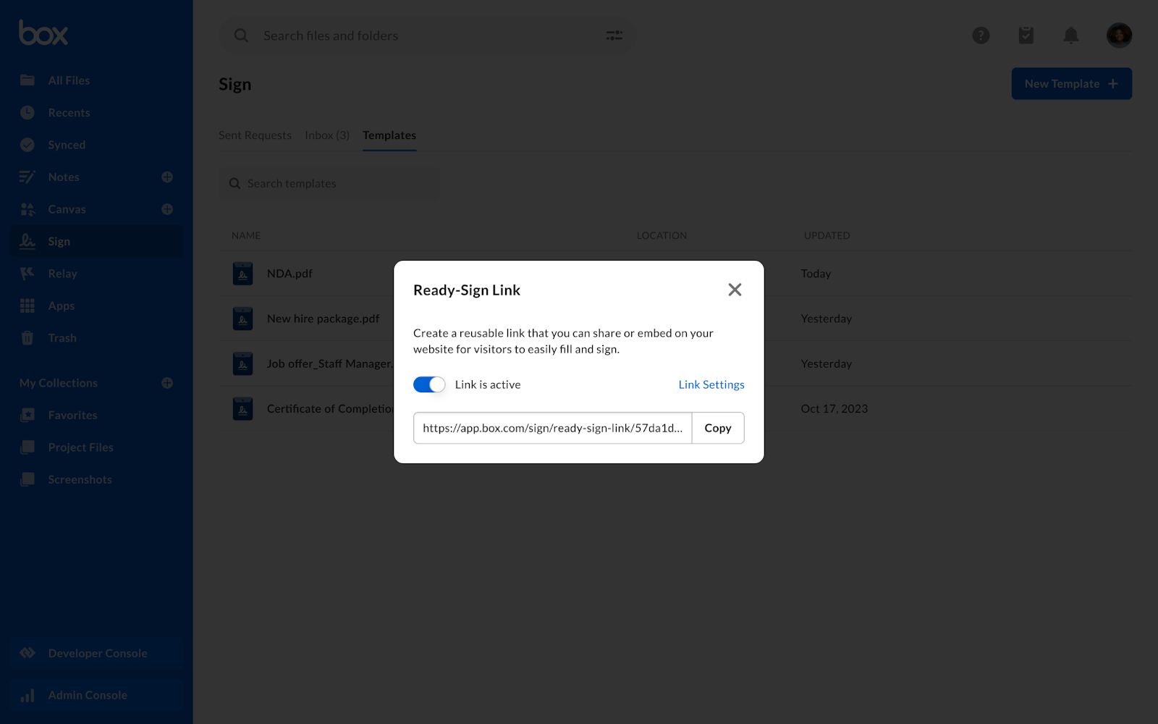Create new Canvas with plus icon

(167, 209)
